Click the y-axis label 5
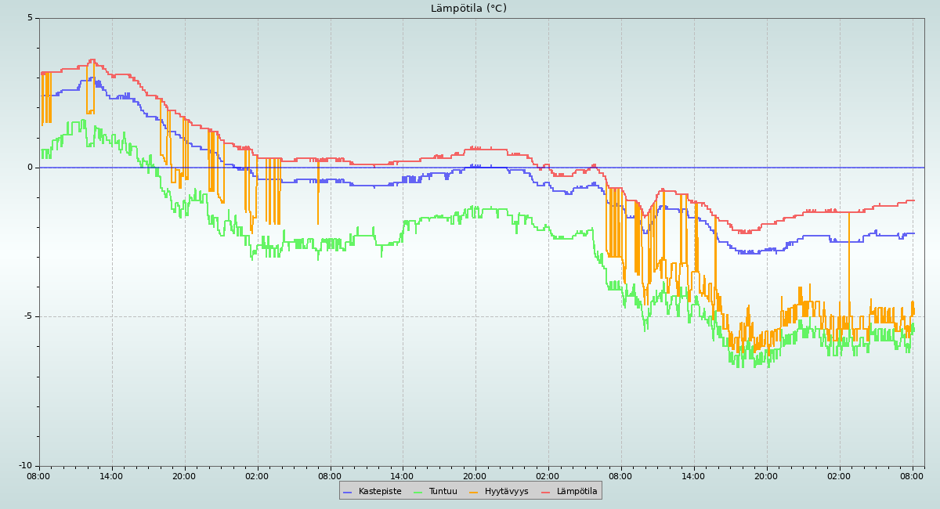940x509 pixels. pos(31,18)
